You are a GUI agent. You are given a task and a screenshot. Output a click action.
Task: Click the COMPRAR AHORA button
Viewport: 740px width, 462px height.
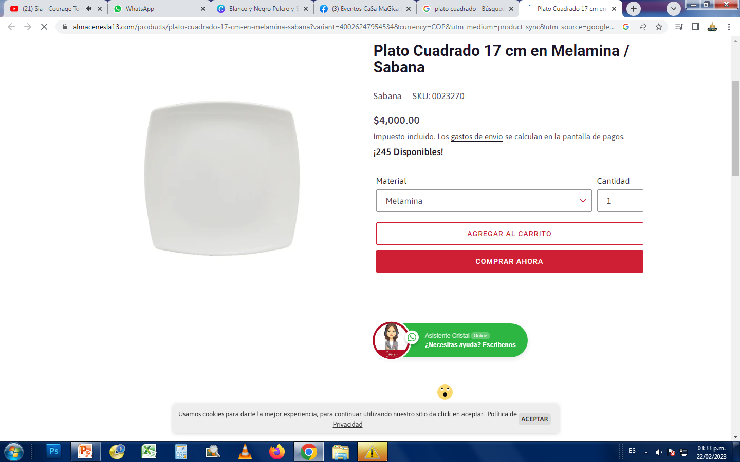point(509,261)
